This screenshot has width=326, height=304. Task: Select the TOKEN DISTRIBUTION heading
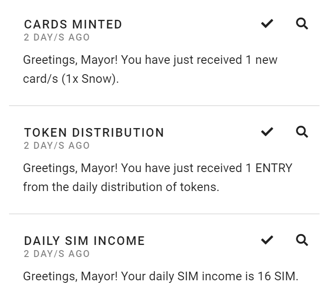[94, 132]
